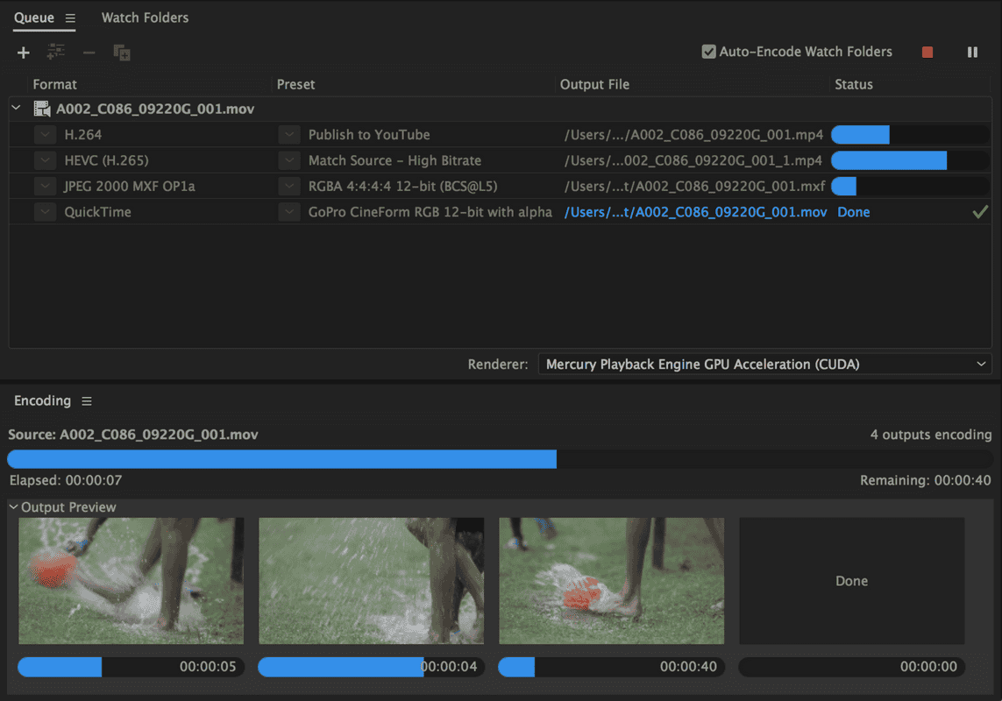Open the HEVC (H.265) format dropdown

pyautogui.click(x=45, y=160)
